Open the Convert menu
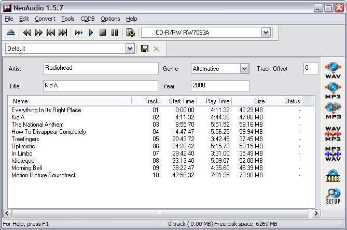The height and width of the screenshot is (230, 347). pyautogui.click(x=45, y=19)
